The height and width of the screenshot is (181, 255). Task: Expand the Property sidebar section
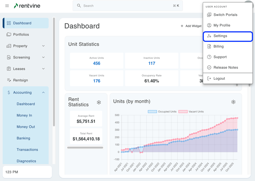(x=43, y=46)
